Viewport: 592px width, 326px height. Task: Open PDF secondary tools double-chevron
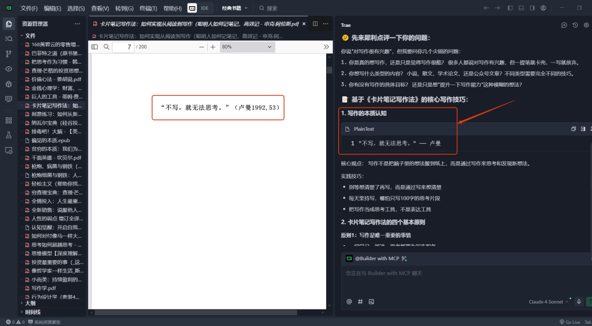(326, 47)
